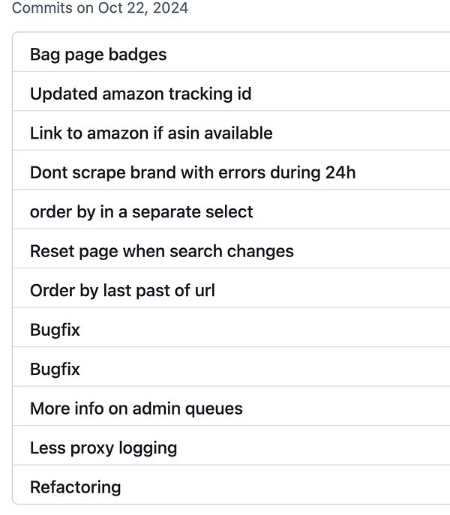Click the "Commits on Oct 22, 2024" heading

click(100, 9)
